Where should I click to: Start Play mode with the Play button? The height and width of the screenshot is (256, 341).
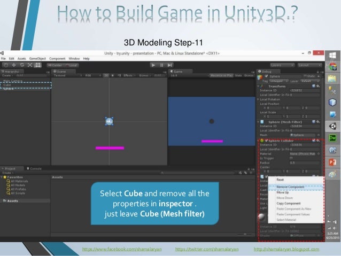coord(153,65)
